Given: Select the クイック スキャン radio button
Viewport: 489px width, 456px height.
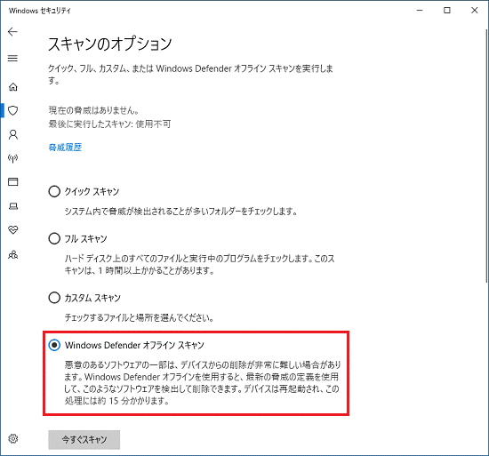Looking at the screenshot, I should coord(54,191).
